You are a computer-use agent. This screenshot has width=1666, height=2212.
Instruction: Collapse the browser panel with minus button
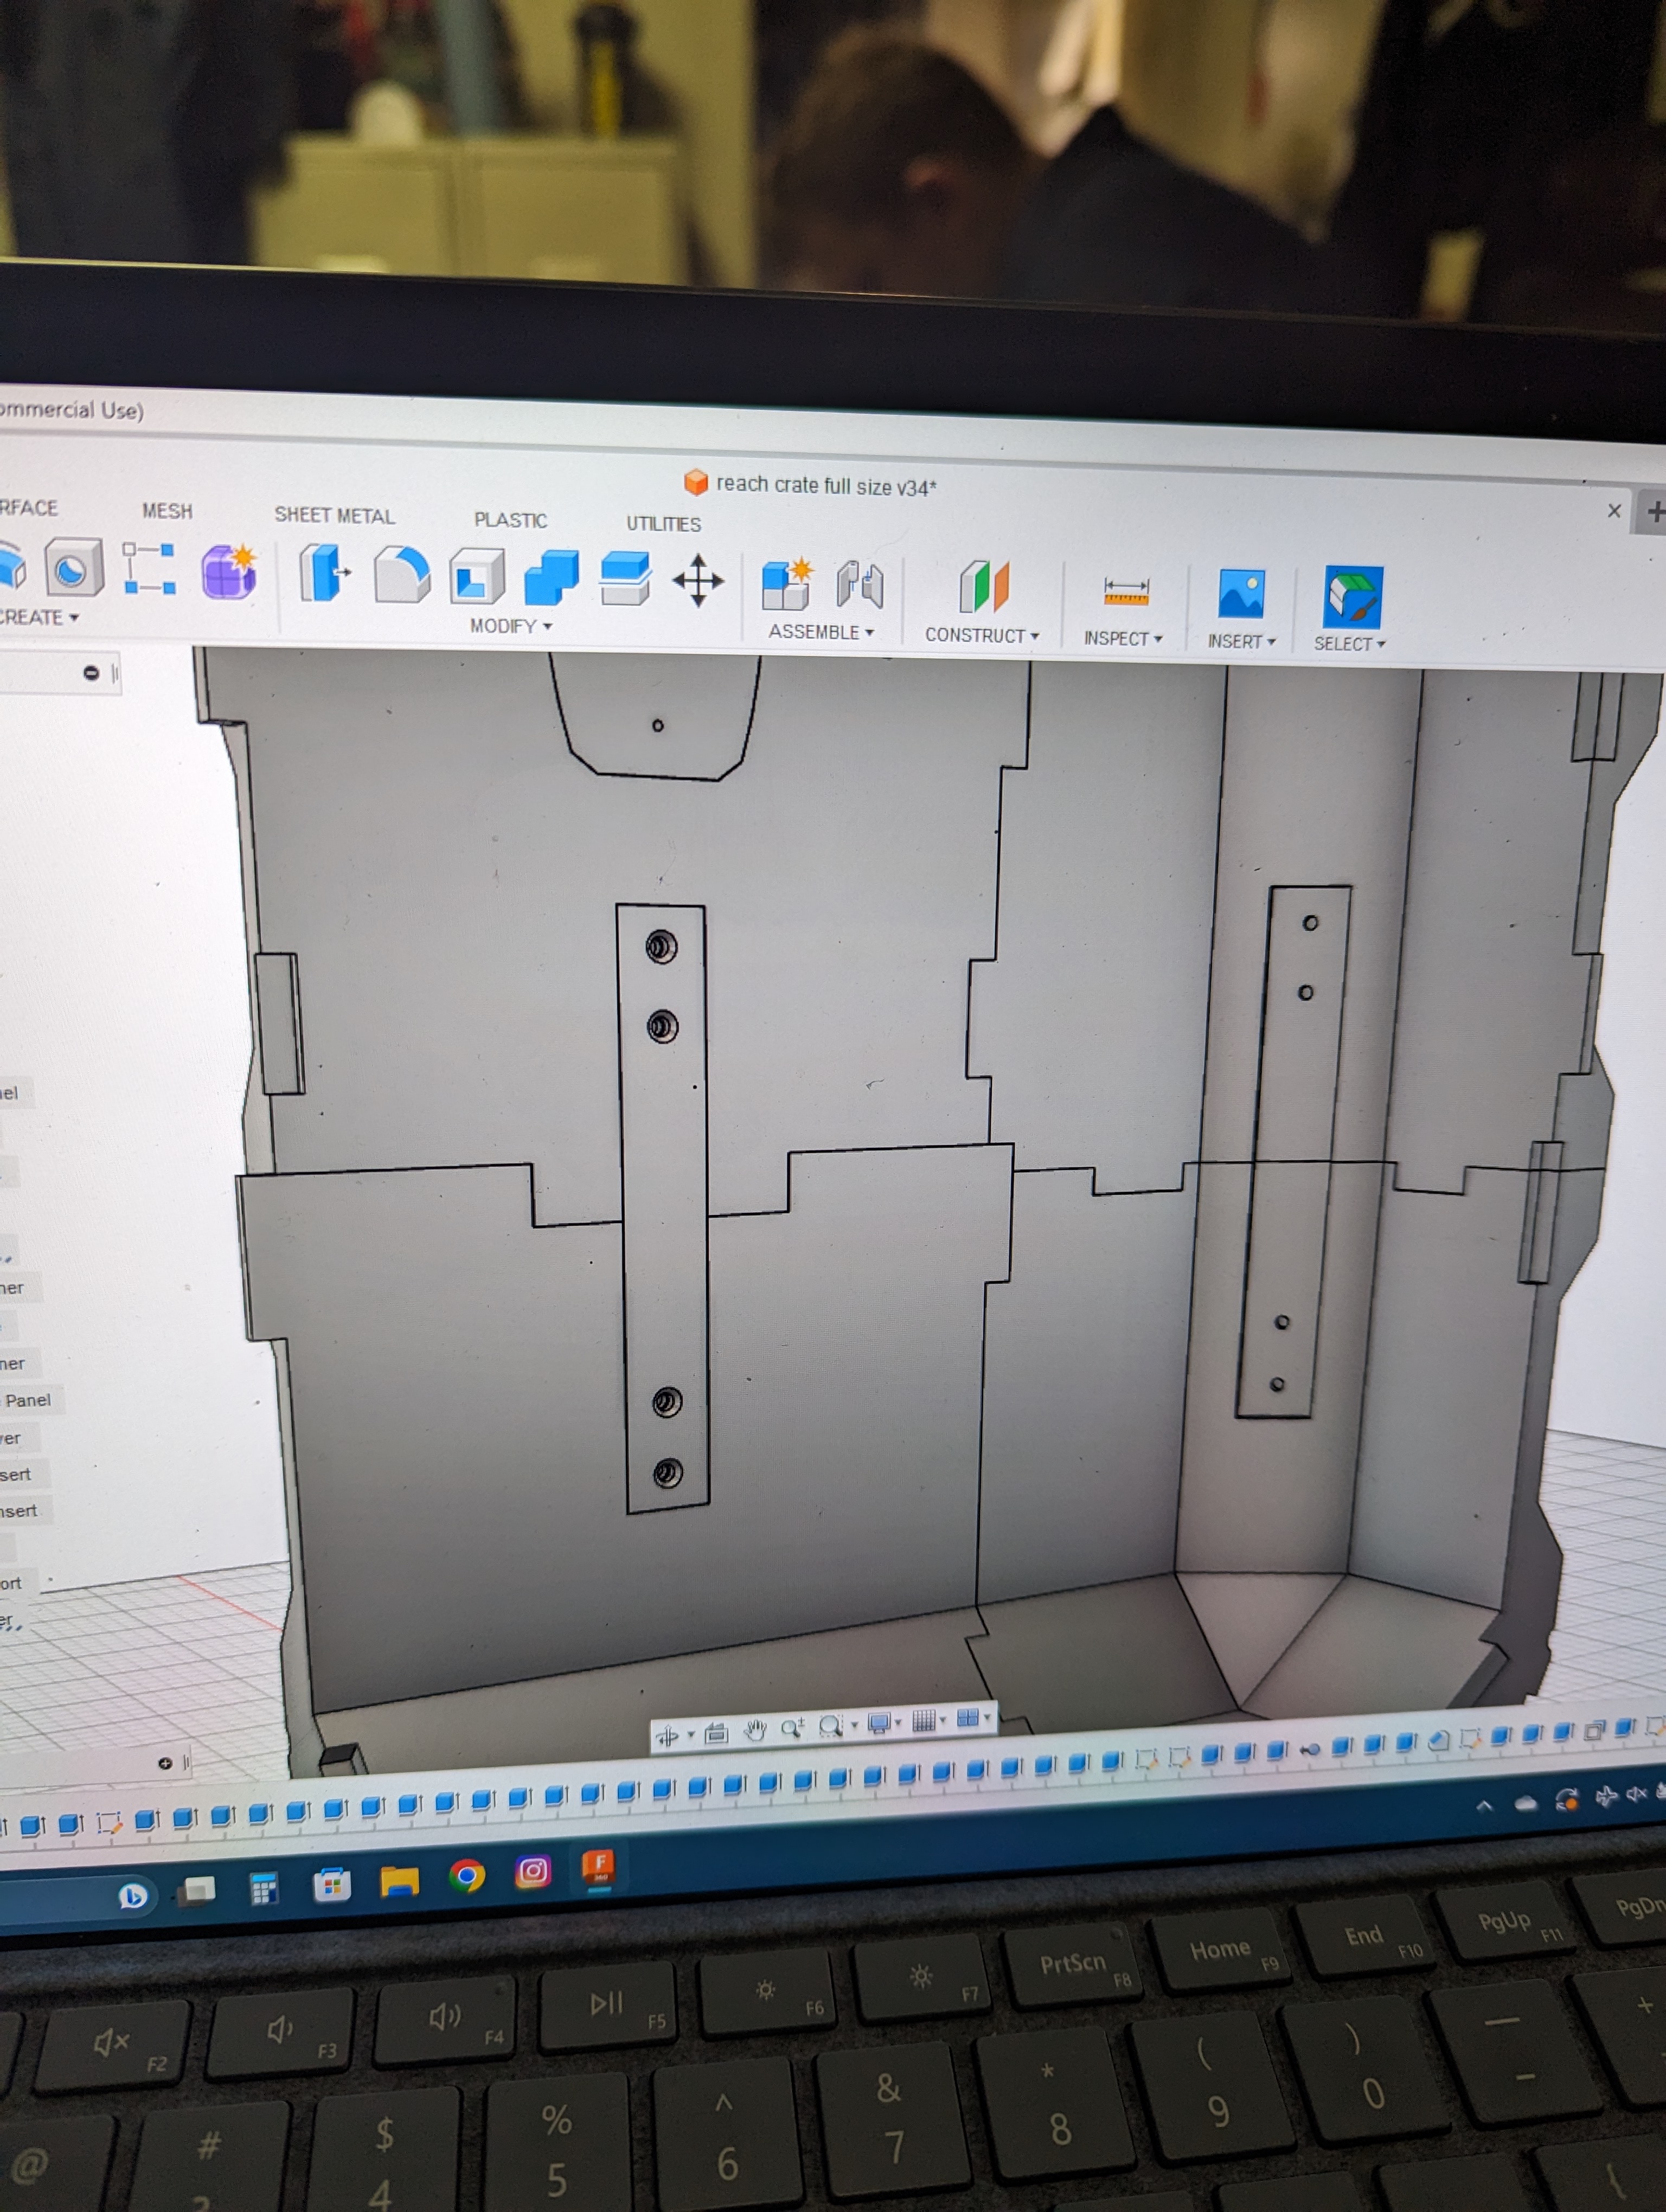tap(91, 673)
